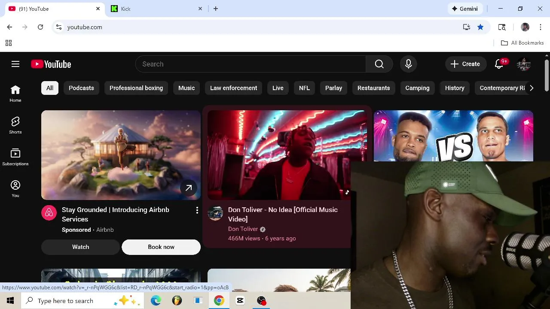Select the History chip
Screen dimensions: 550x309
[455, 88]
